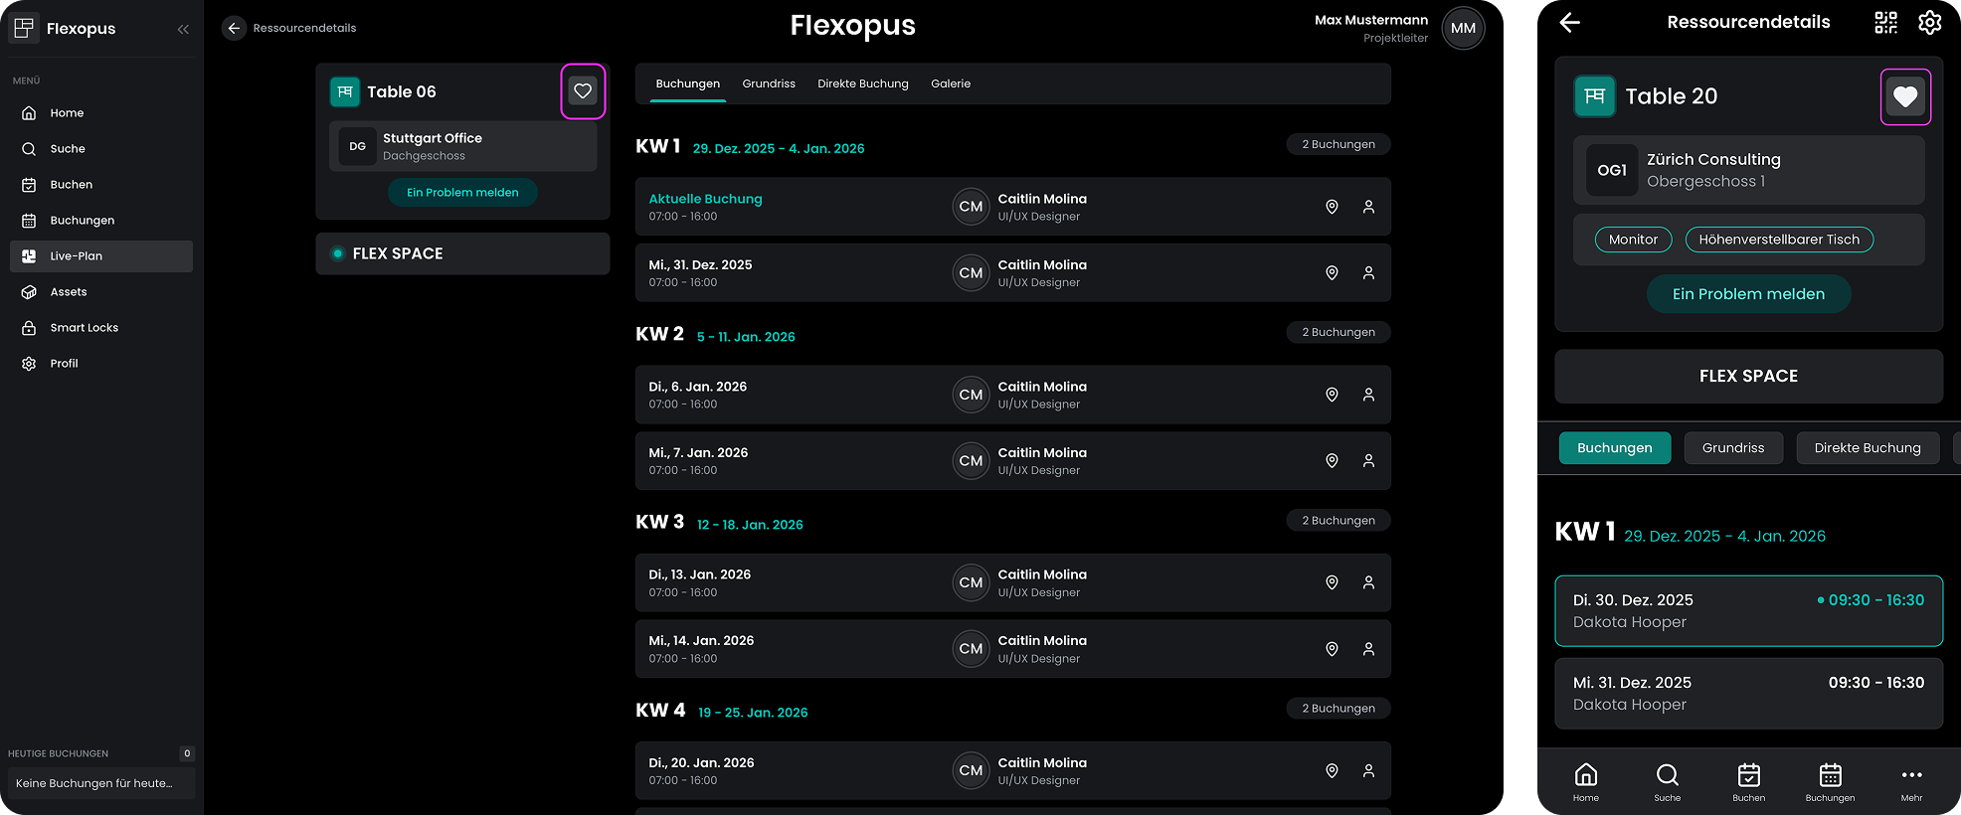Tap Buchen in mobile bottom navigation

click(x=1748, y=781)
